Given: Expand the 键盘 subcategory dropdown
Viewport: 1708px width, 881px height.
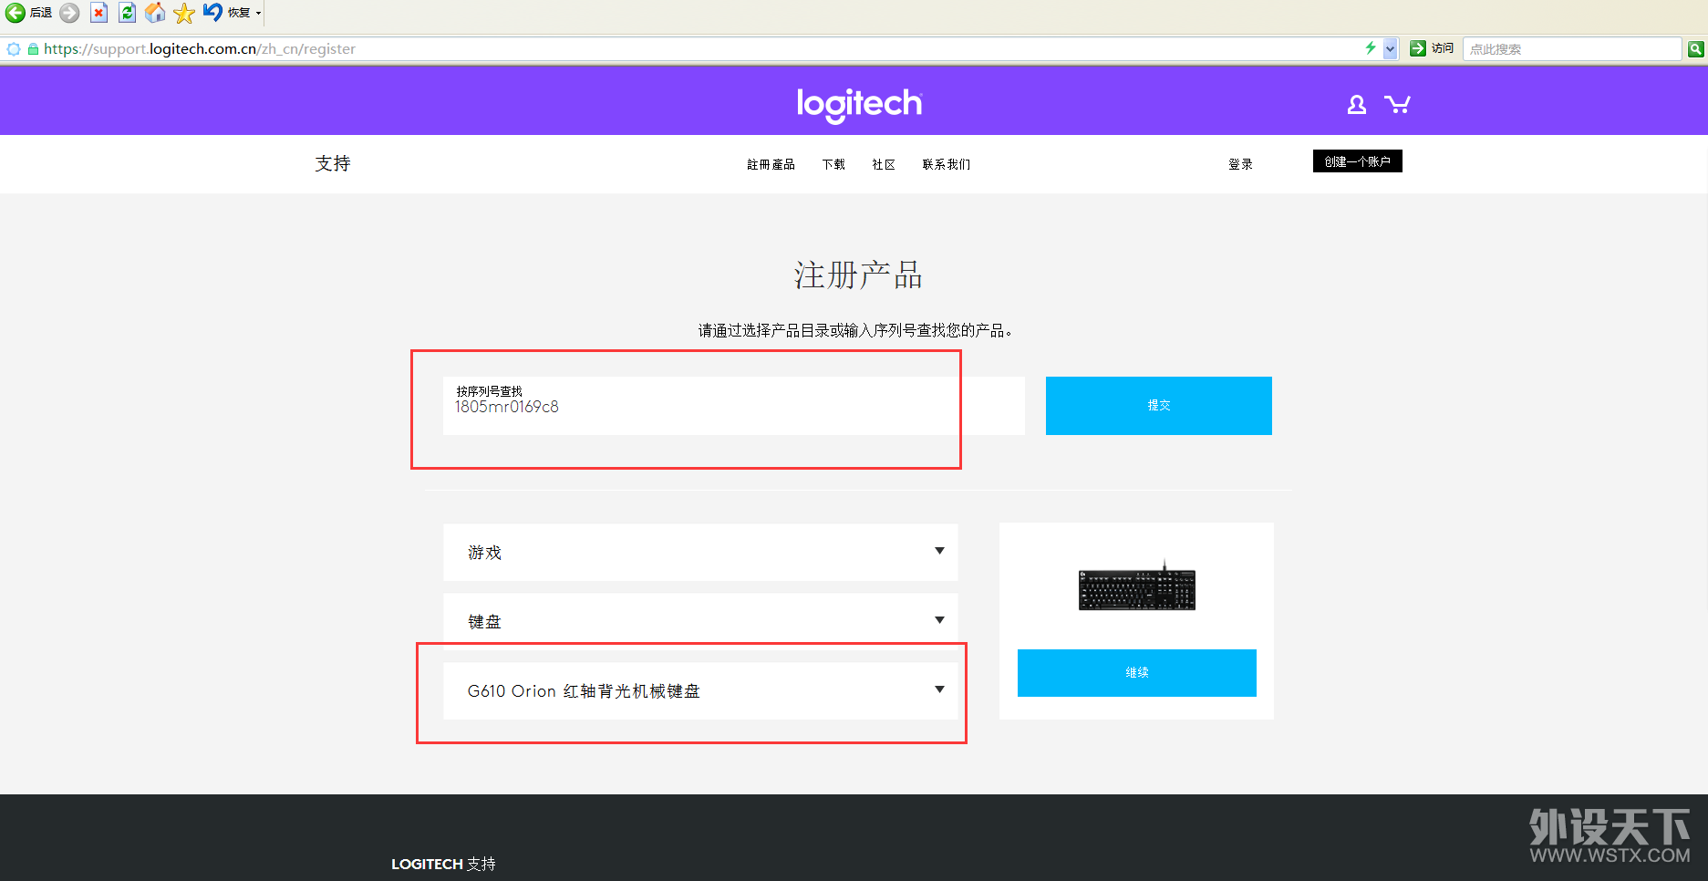Looking at the screenshot, I should 700,621.
